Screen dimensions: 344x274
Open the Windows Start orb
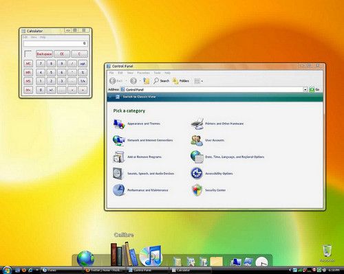coord(6,270)
